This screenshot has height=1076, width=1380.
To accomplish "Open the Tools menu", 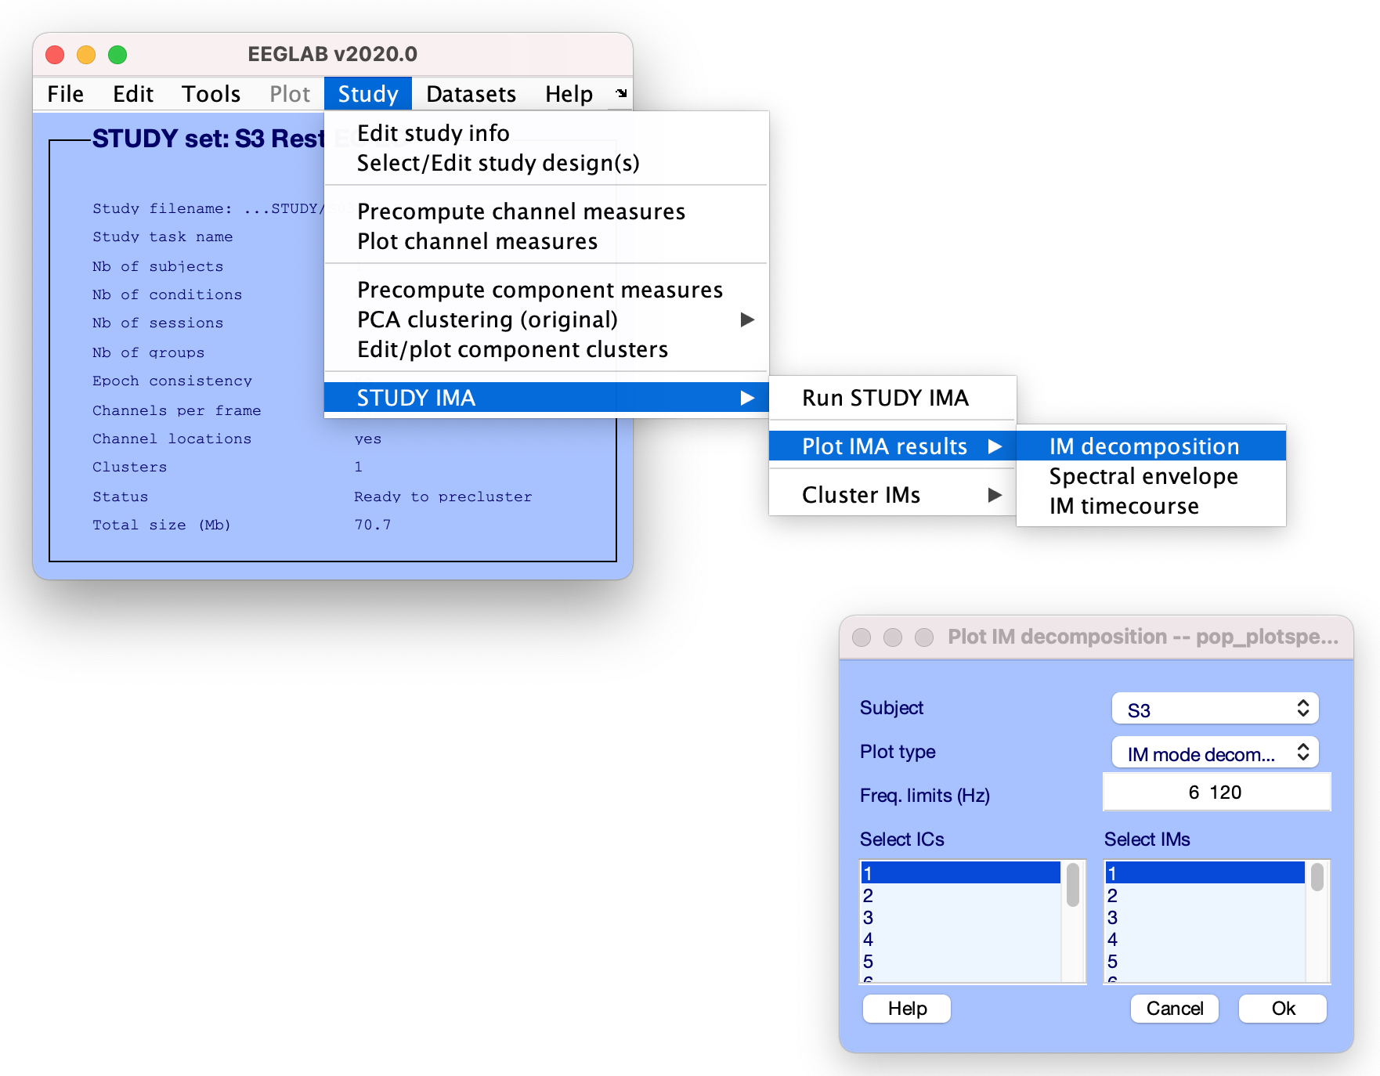I will 211,94.
